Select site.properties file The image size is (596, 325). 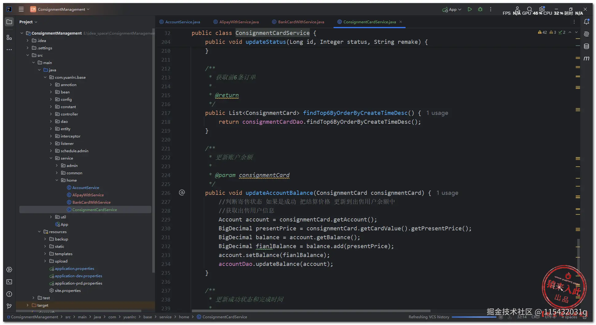(x=65, y=290)
